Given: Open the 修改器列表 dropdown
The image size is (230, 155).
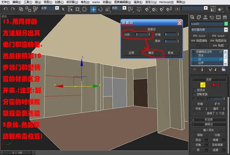Looking at the screenshot, I should point(209,30).
